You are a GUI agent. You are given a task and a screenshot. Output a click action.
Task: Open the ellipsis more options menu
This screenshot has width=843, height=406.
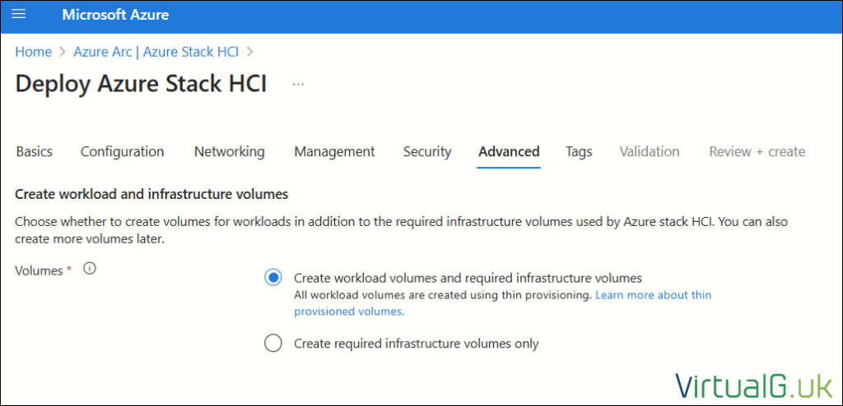click(298, 85)
